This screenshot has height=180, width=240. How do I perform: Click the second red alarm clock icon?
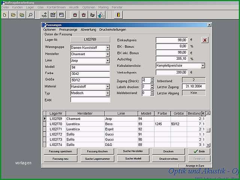84,15
